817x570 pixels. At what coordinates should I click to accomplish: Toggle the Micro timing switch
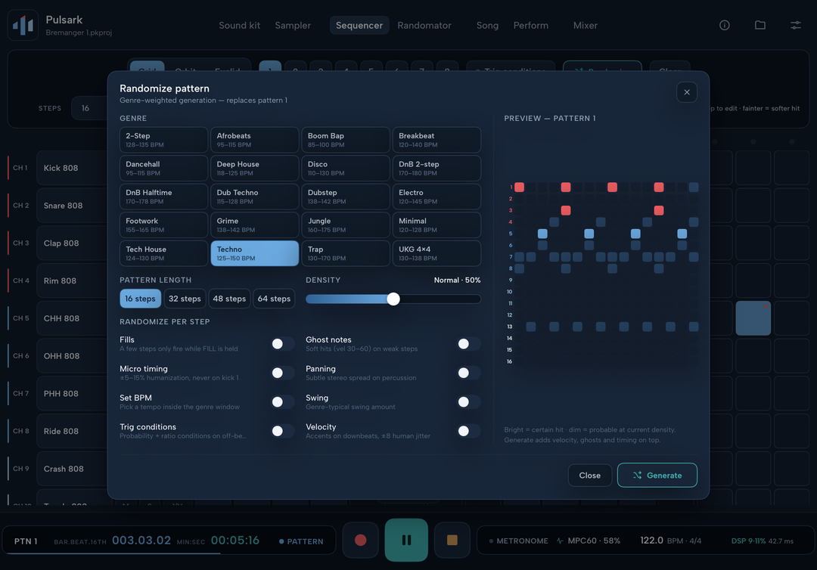[x=283, y=373]
